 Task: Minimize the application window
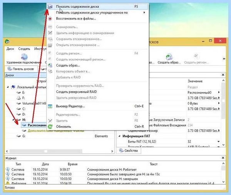tap(203, 41)
